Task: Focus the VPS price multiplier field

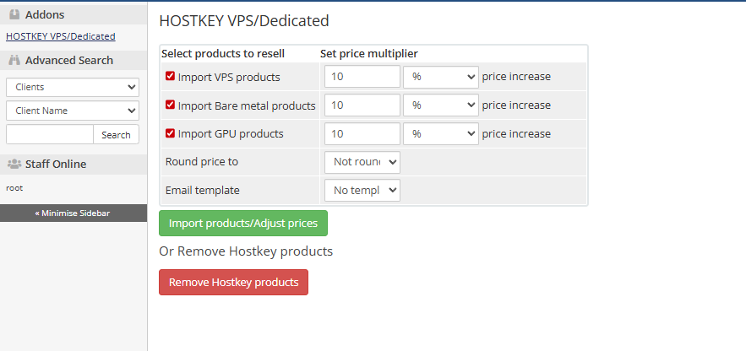Action: (362, 77)
